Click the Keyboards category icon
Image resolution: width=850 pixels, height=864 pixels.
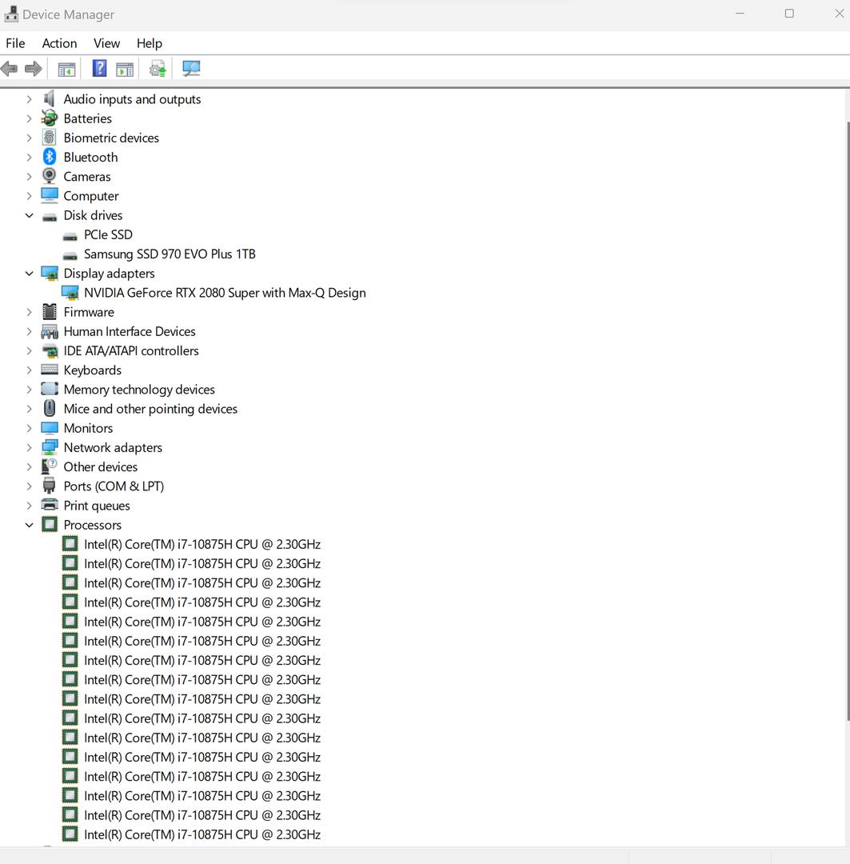coord(49,369)
